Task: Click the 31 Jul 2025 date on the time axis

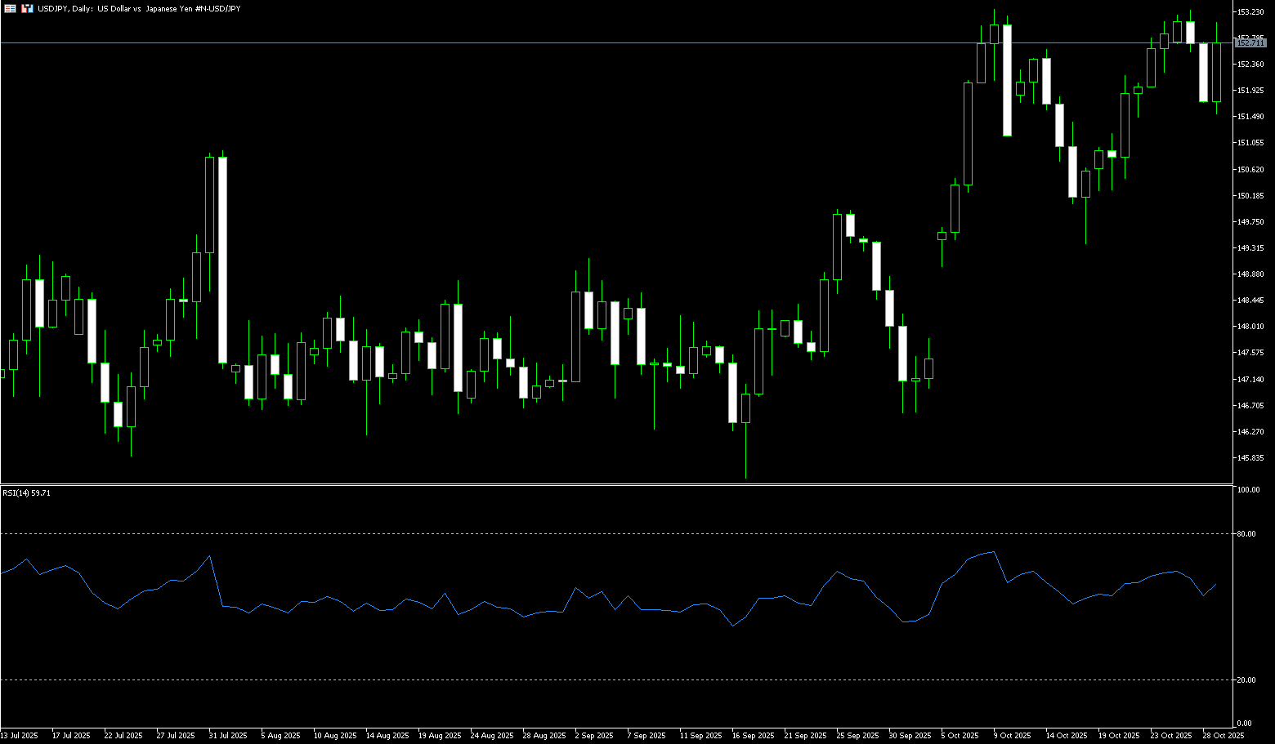Action: 227,736
